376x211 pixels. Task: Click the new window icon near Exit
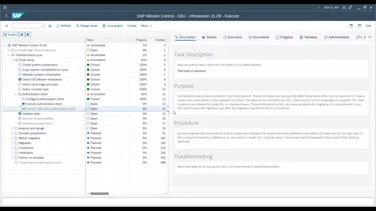click(x=351, y=26)
